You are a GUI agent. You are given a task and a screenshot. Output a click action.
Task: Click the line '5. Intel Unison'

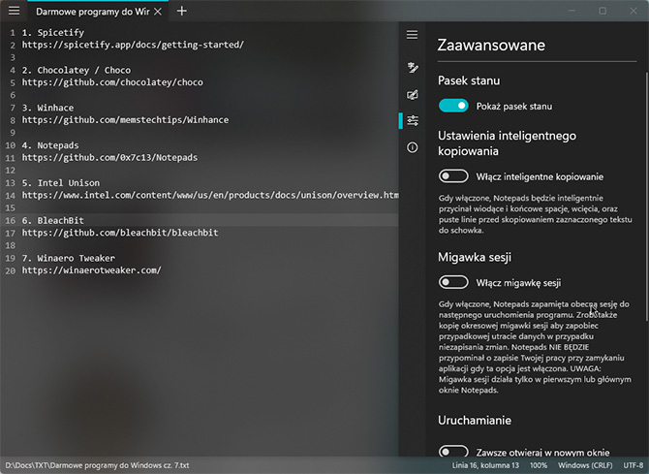pos(61,183)
